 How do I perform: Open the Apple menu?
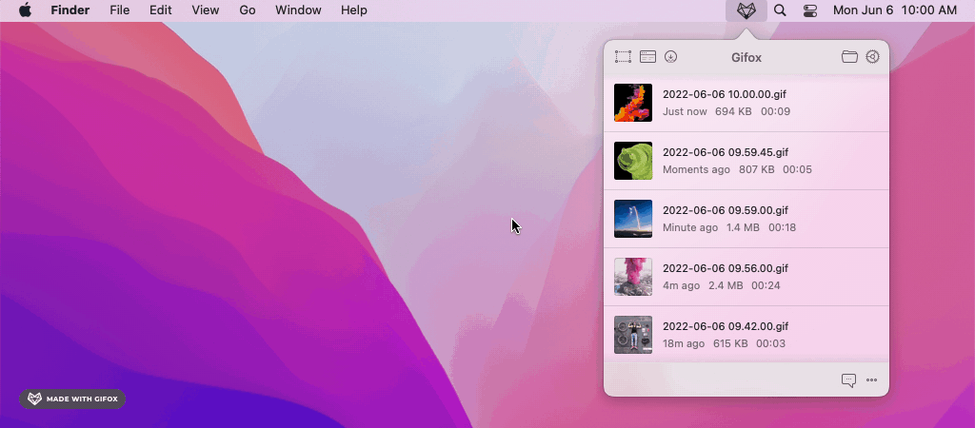pyautogui.click(x=25, y=10)
